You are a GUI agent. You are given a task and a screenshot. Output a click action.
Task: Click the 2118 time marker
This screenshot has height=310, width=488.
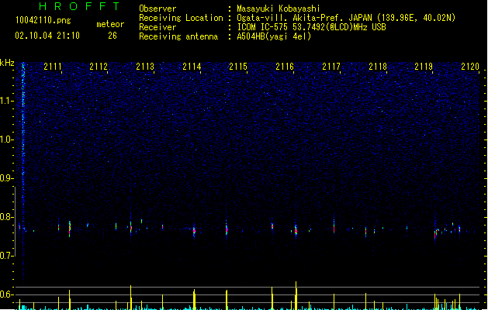[x=378, y=67]
